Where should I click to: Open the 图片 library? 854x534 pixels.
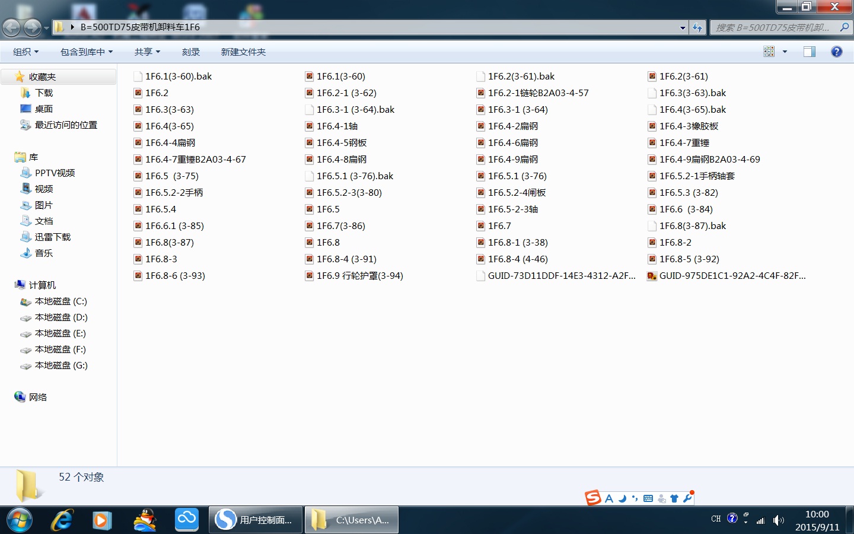[44, 205]
